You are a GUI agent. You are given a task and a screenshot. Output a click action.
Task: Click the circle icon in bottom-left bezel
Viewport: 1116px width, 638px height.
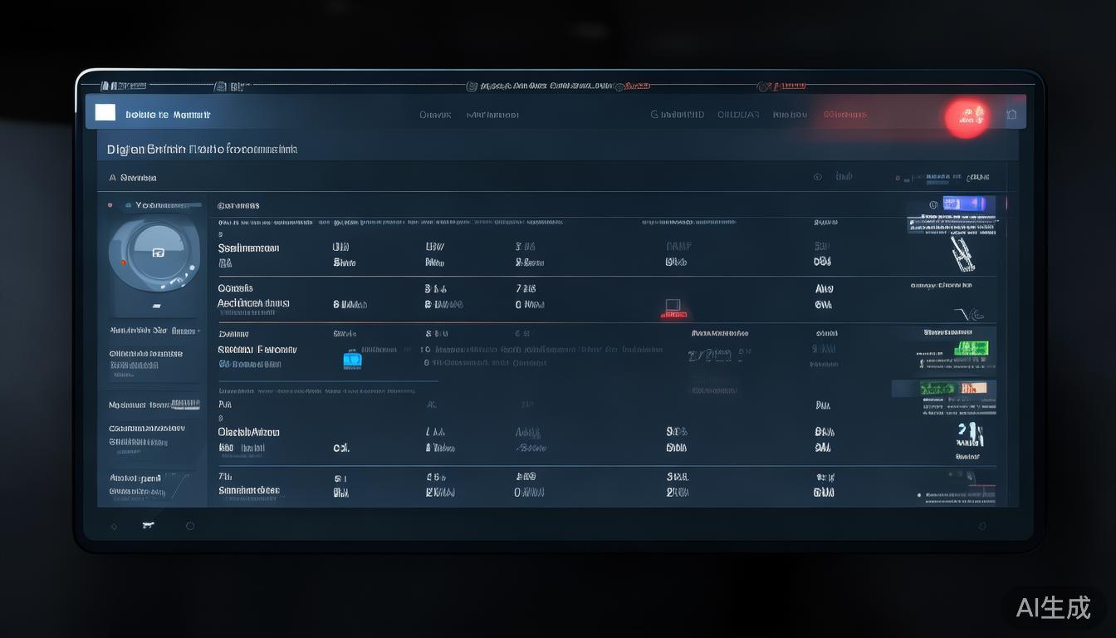pos(190,526)
